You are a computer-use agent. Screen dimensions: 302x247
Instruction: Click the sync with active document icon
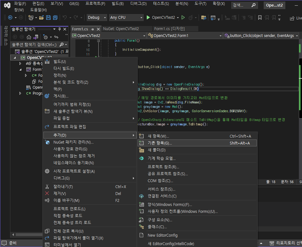click(56, 37)
